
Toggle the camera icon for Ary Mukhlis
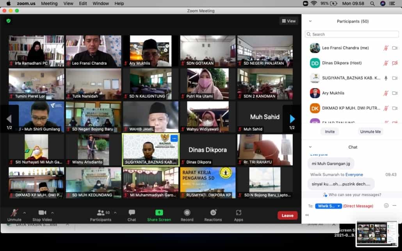pos(395,93)
